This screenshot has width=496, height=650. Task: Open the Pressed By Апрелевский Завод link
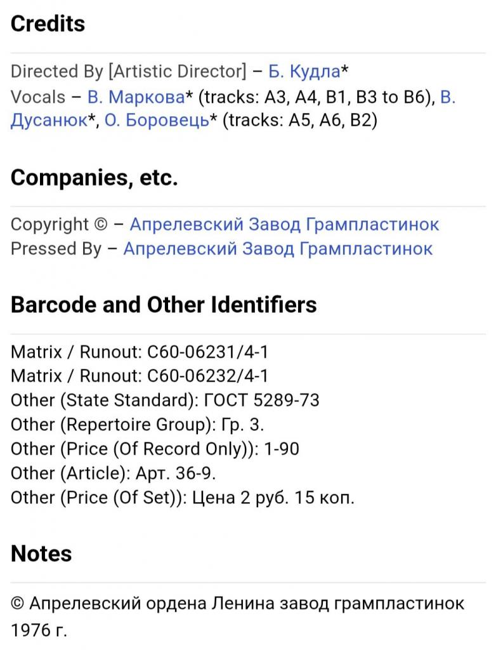pos(278,248)
